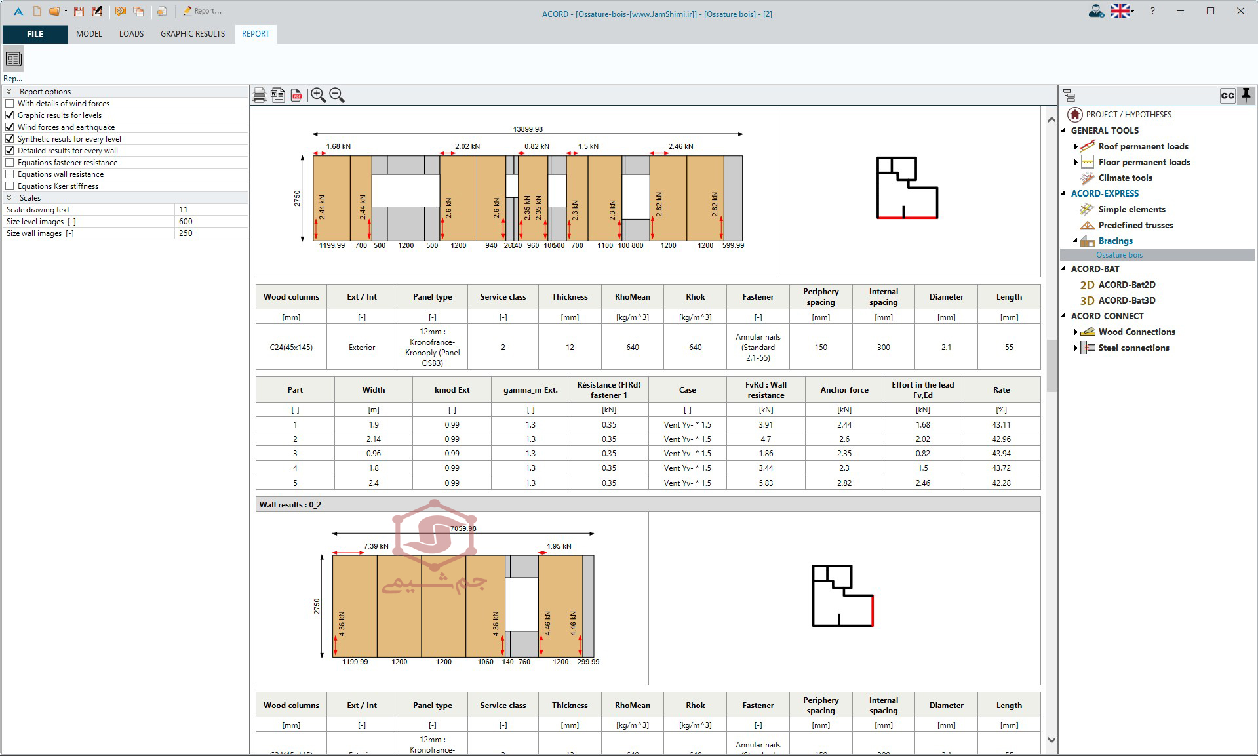
Task: Click the tree structure icon in right panel
Action: tap(1069, 96)
